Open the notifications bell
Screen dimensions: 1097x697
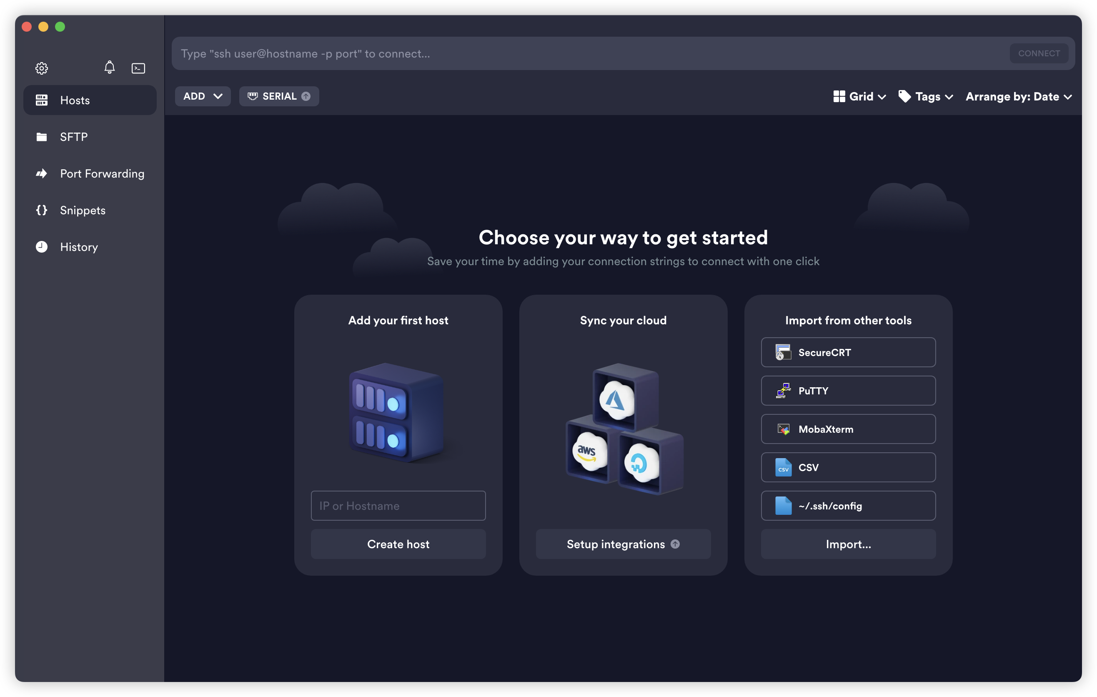109,68
